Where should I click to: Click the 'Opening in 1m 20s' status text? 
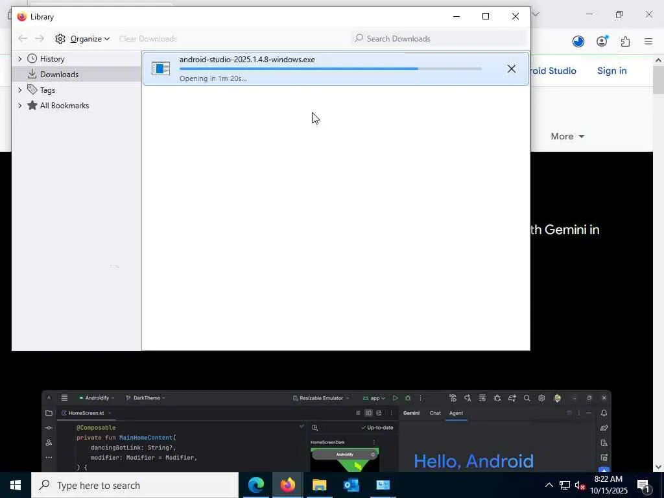tap(213, 78)
